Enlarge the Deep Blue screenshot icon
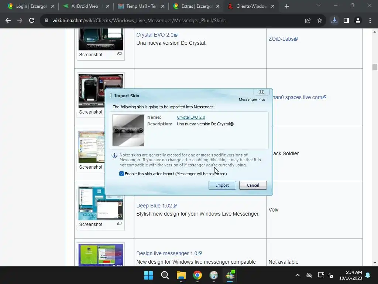 pyautogui.click(x=119, y=224)
